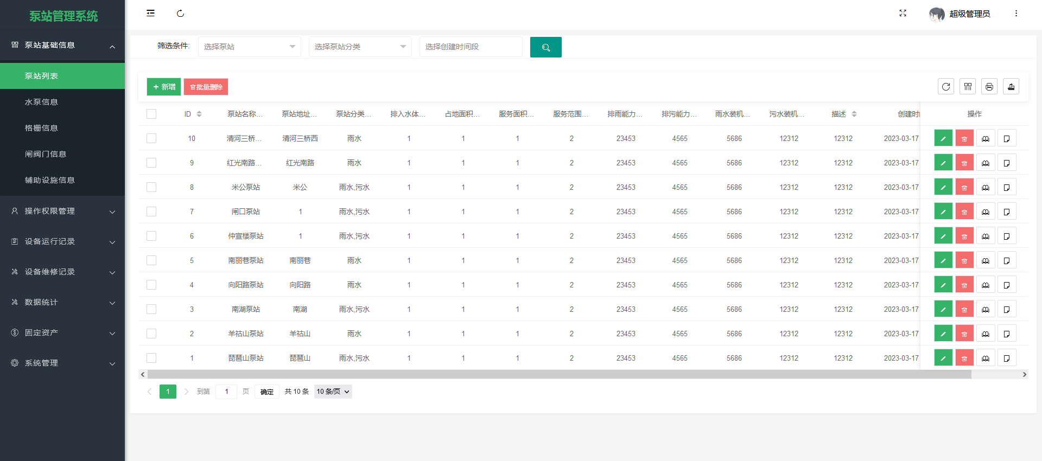
Task: Click the green search icon button
Action: pyautogui.click(x=545, y=47)
